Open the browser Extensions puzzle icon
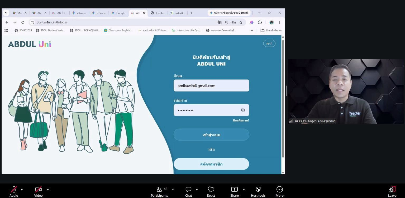Viewport: 405px width, 198px height. point(260,22)
